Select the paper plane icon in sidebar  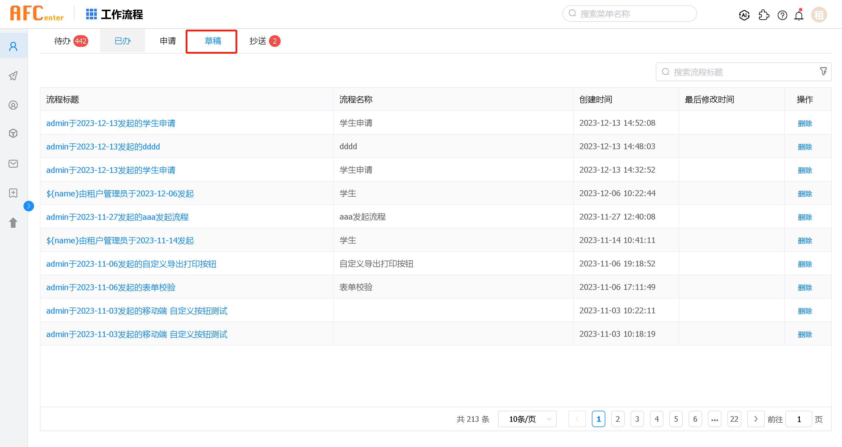click(13, 76)
